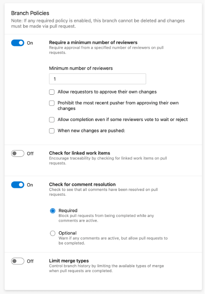Click the Limit merge types heading

[x=69, y=260]
